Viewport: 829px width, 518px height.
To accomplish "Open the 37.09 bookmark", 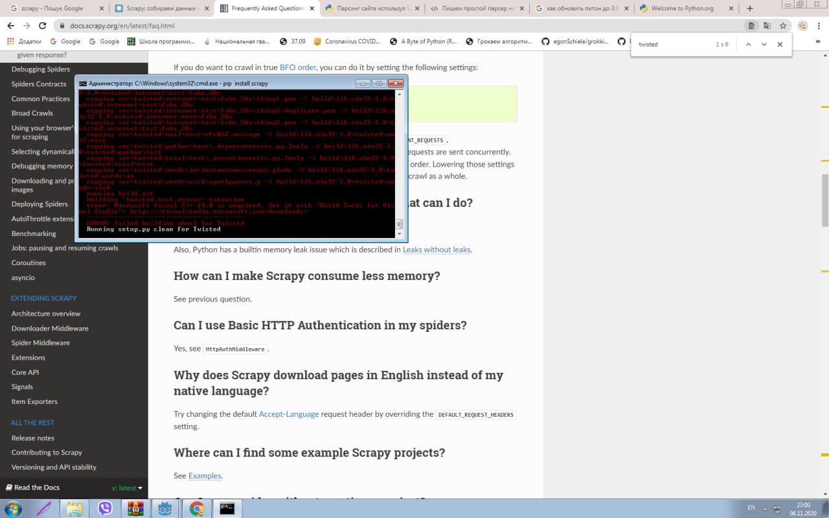I will click(293, 41).
